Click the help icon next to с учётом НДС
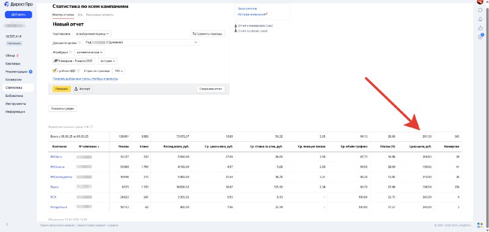This screenshot has width=489, height=232. pos(79,71)
